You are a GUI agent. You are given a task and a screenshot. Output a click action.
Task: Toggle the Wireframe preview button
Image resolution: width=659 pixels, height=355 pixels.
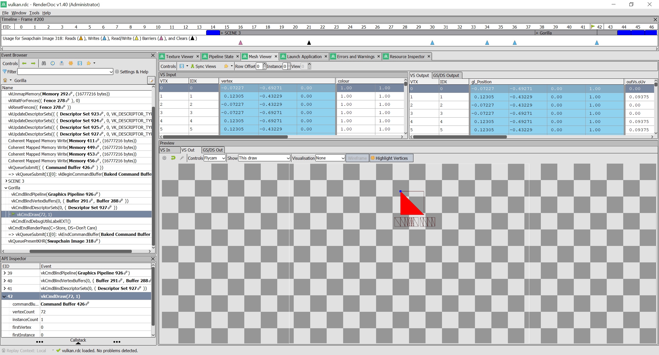(x=357, y=158)
